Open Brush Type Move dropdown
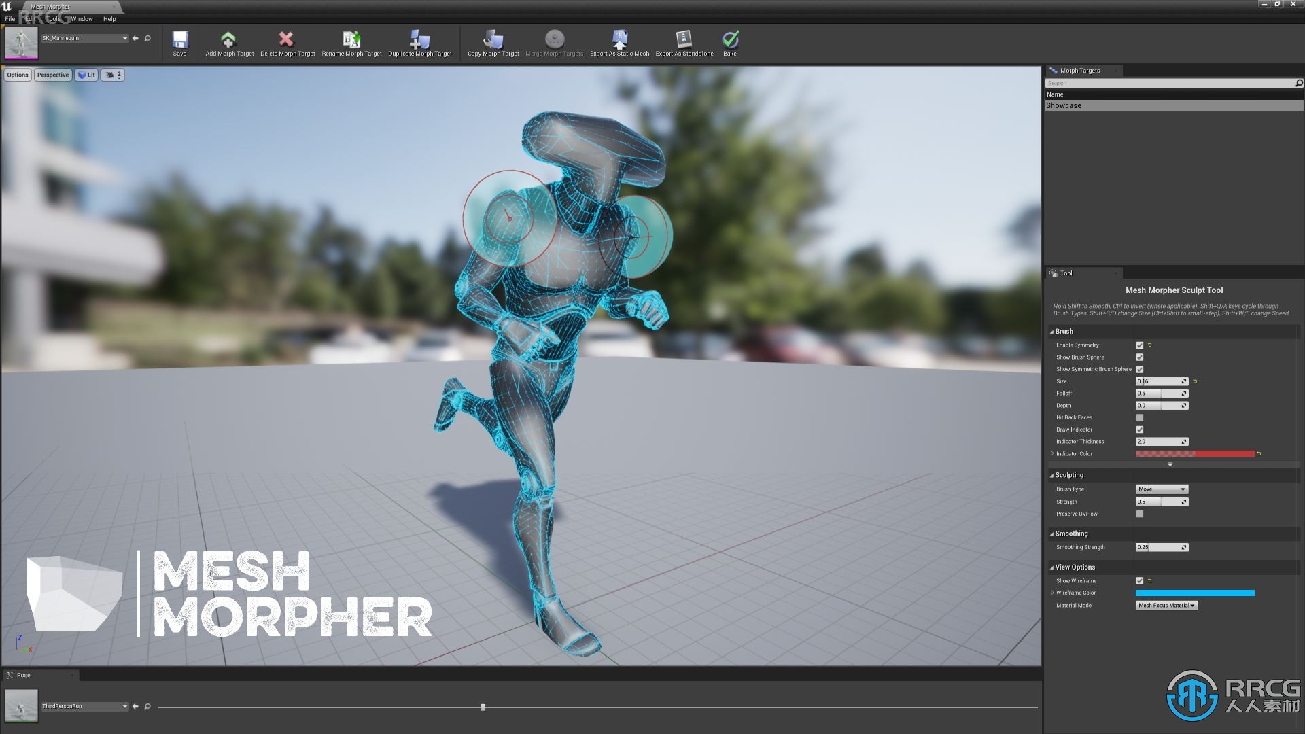 [1162, 489]
